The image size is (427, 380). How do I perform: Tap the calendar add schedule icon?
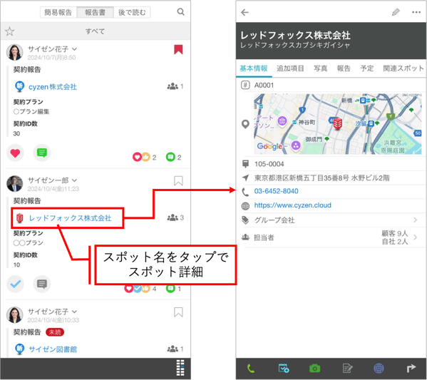point(284,369)
